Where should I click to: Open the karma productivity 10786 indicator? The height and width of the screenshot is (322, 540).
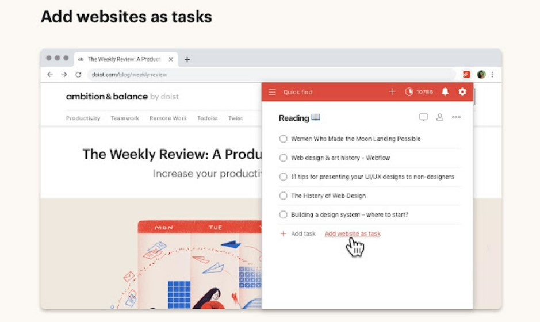click(419, 92)
